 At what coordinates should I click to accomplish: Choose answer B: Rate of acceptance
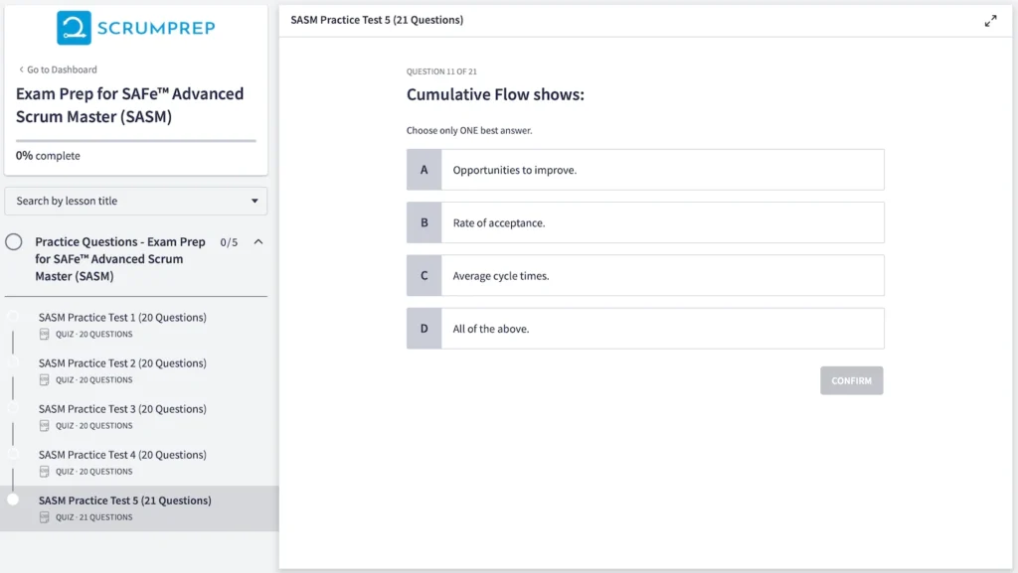click(645, 222)
